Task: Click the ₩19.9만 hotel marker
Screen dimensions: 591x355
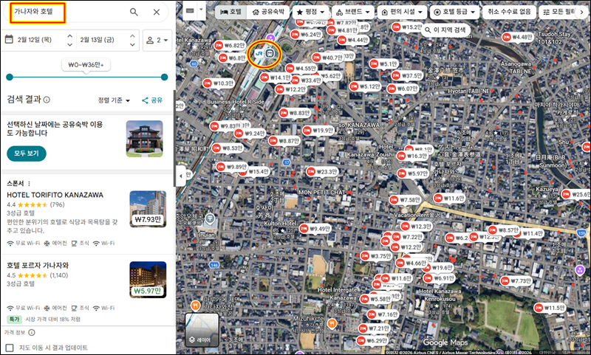Action: [x=318, y=130]
